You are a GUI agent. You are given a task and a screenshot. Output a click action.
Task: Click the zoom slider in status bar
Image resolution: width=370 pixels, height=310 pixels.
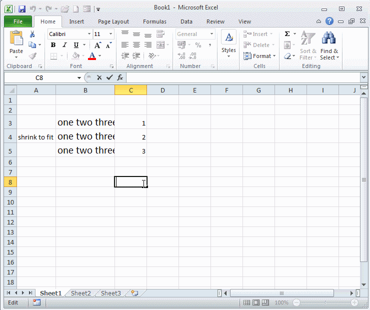point(325,302)
